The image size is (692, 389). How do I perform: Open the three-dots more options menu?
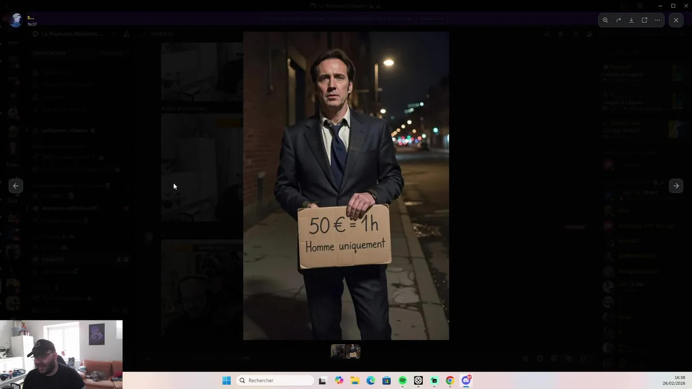[x=657, y=20]
